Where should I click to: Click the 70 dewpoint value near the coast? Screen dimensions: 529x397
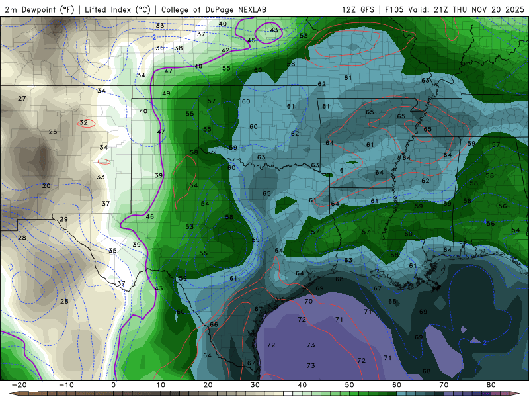(x=308, y=301)
